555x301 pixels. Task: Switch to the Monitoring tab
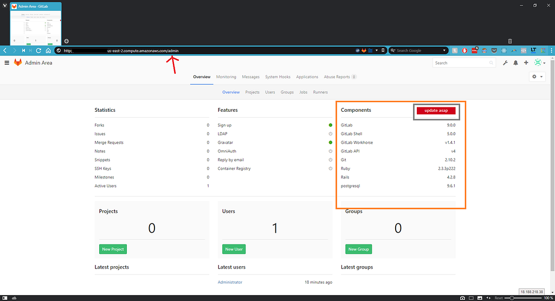tap(226, 77)
